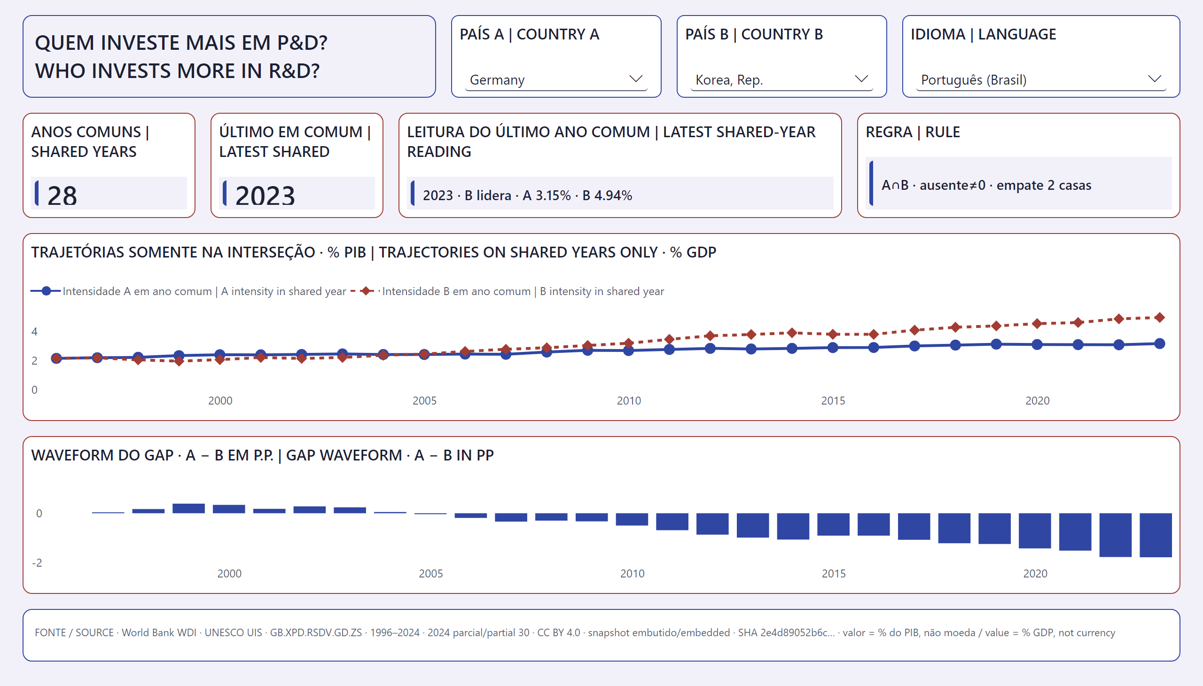Click the Português (Brasil) language field

pos(1041,79)
